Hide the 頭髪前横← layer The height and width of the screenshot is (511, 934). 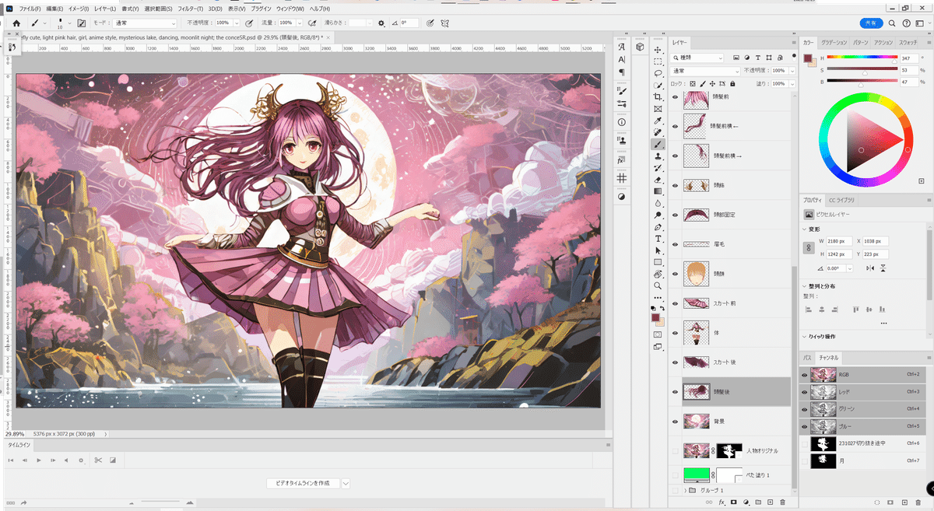coord(676,126)
